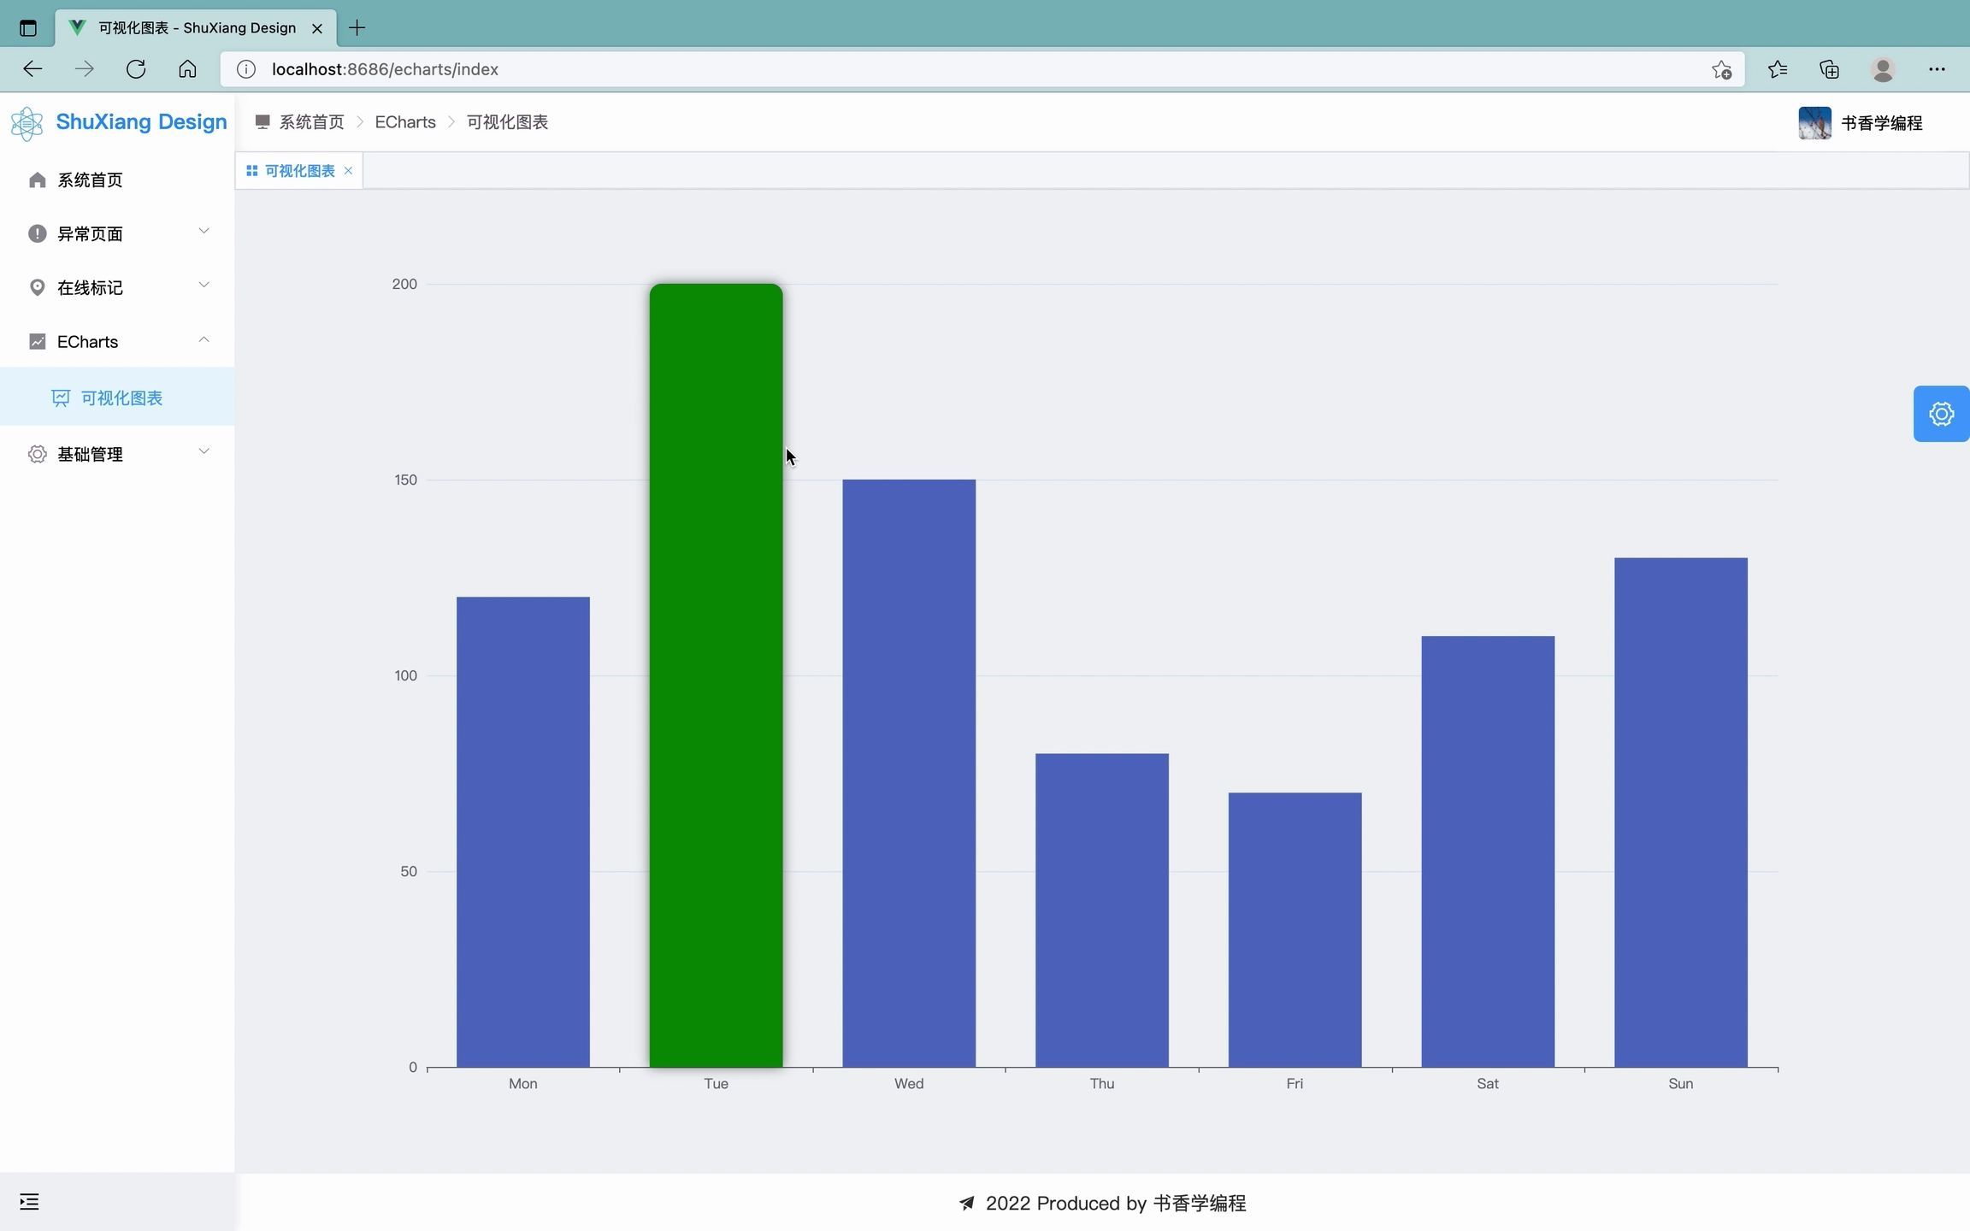Image resolution: width=1970 pixels, height=1231 pixels.
Task: Reload the page with refresh icon
Action: [136, 69]
